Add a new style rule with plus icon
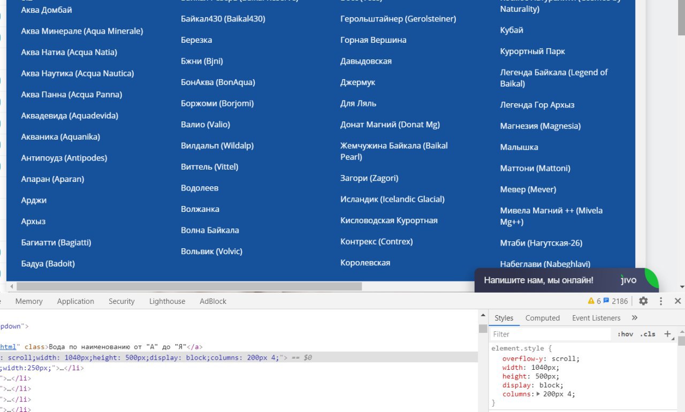The image size is (685, 412). pyautogui.click(x=667, y=334)
